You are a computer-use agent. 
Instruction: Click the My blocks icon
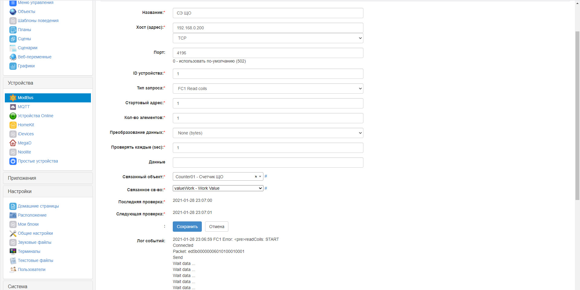(13, 224)
